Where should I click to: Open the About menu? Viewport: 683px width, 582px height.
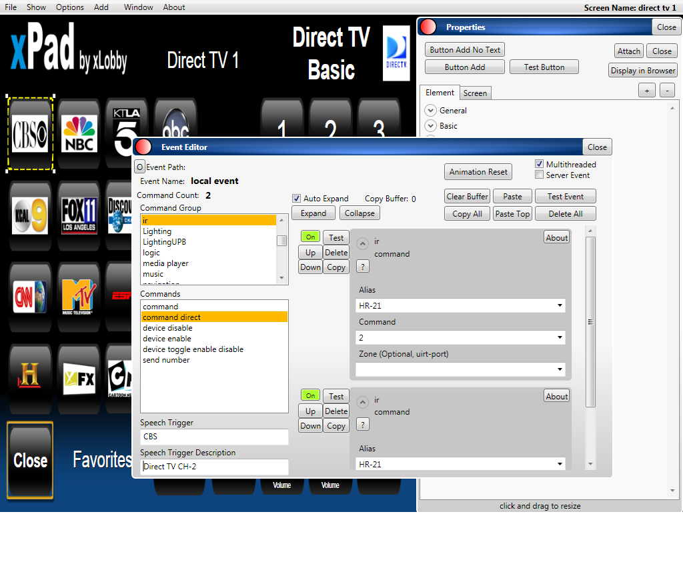[x=174, y=7]
